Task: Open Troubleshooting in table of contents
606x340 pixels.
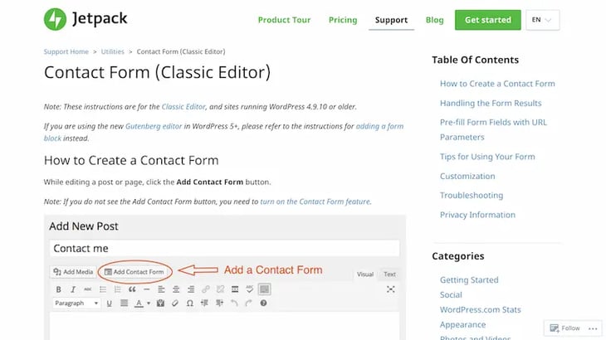Action: (x=471, y=196)
